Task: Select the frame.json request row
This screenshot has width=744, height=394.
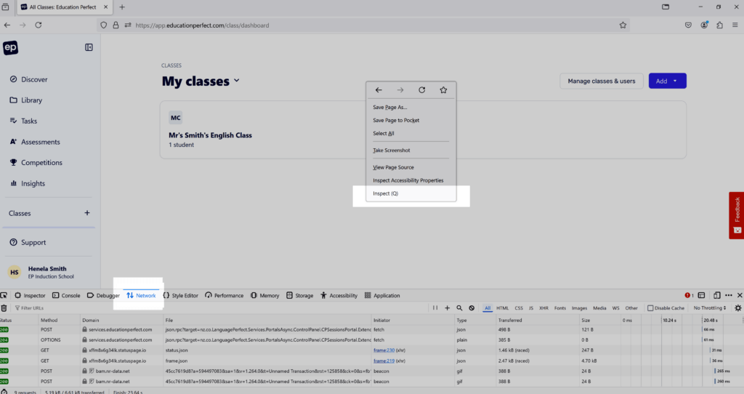Action: coord(372,361)
